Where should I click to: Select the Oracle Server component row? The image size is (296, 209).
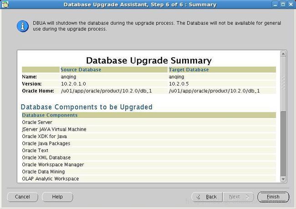[149, 122]
